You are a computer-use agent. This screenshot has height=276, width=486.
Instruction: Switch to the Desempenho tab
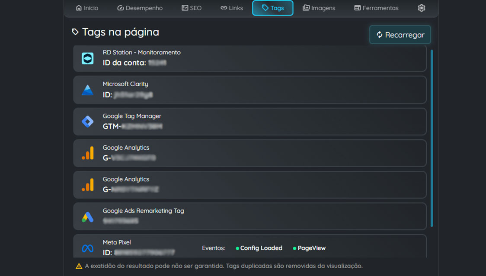140,8
